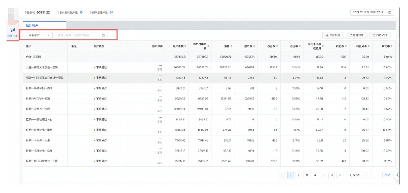Select the last account name in the table
Screen dimensions: 408x193
point(42,161)
